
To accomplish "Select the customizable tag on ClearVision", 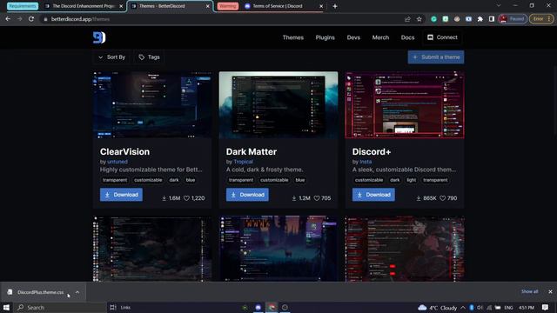I will 148,180.
